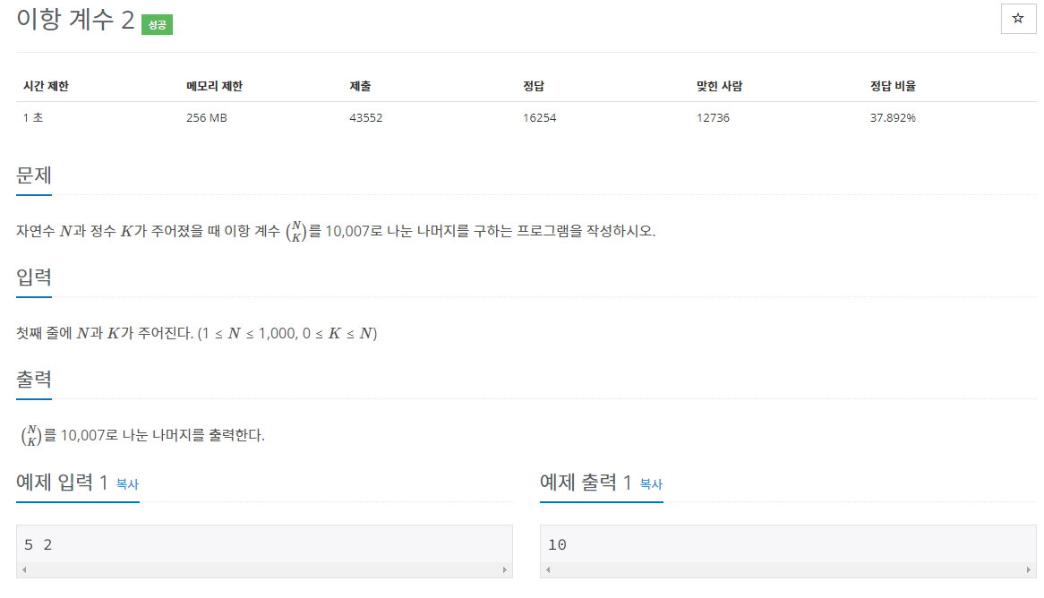Click the 맞힌 사람 count 12736
Screen dimensions: 1044x598
tap(713, 117)
